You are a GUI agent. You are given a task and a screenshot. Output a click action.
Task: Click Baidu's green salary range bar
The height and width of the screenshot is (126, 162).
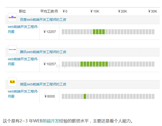[99, 32]
